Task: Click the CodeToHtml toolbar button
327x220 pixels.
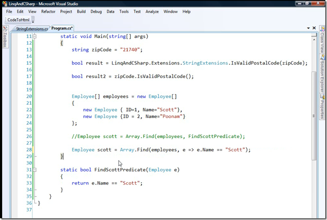Action: [x=18, y=20]
